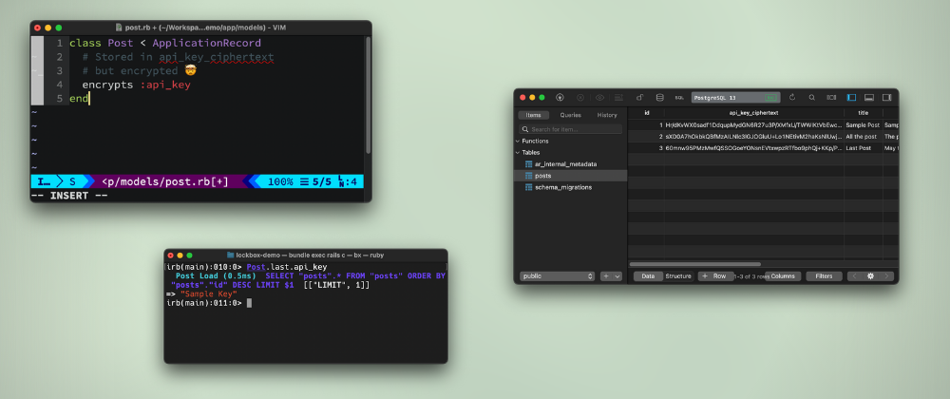
Task: Switch to the History tab
Action: point(606,115)
